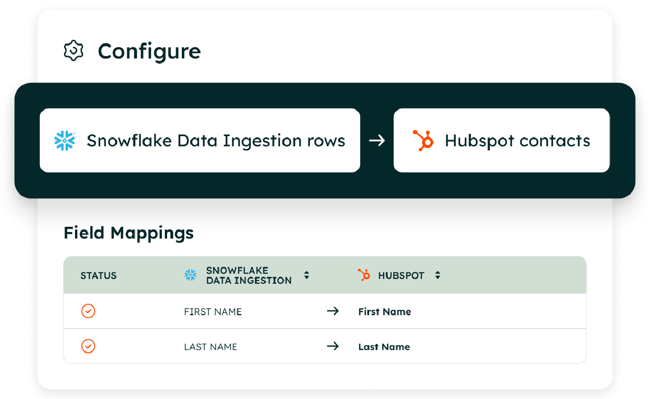
Task: Click the STATUS column header
Action: (99, 276)
